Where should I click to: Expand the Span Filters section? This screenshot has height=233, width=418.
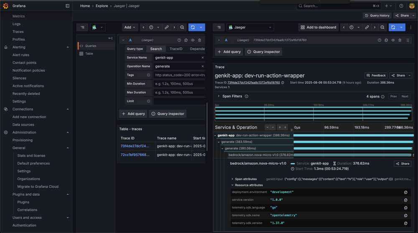click(x=219, y=96)
